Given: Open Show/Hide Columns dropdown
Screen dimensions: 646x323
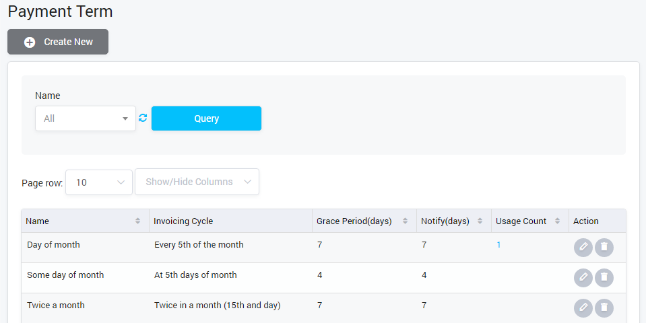Looking at the screenshot, I should 197,182.
